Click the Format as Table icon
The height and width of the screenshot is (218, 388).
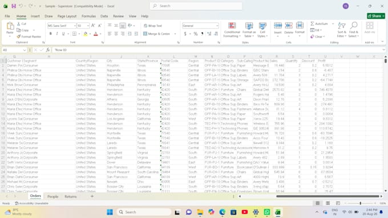pos(249,26)
